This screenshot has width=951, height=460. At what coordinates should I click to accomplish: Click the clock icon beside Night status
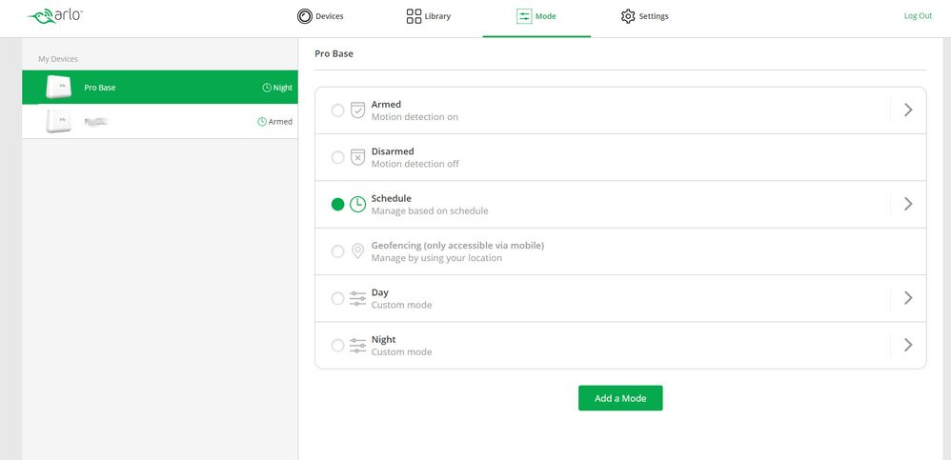pos(267,88)
